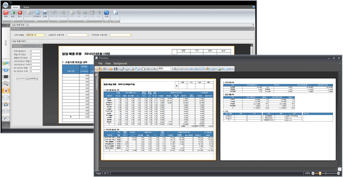
Task: Open the 조회 년월일 date dropdown
Action: coord(44,35)
